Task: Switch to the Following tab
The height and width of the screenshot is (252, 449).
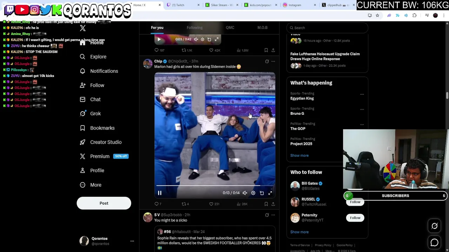Action: click(x=195, y=28)
